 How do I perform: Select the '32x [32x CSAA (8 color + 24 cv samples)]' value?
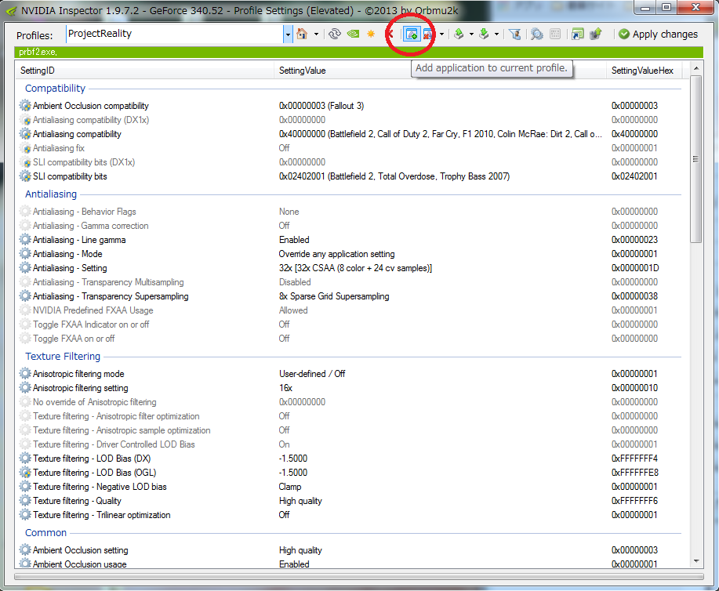355,268
